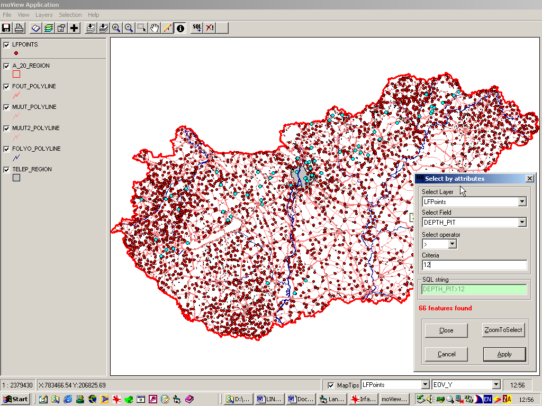Open the View menu
Viewport: 542px width, 406px height.
pos(23,15)
